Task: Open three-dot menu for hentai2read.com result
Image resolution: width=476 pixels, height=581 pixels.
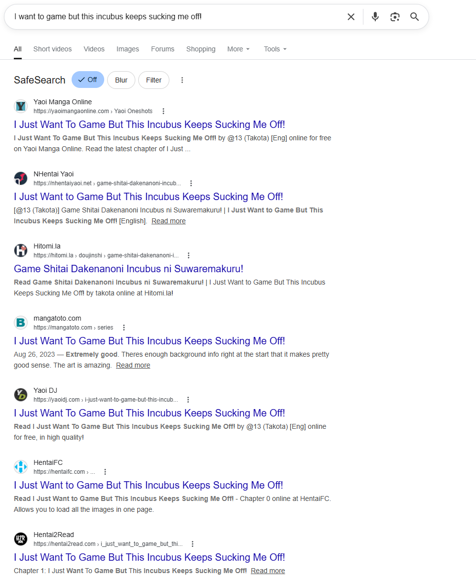Action: pyautogui.click(x=192, y=544)
